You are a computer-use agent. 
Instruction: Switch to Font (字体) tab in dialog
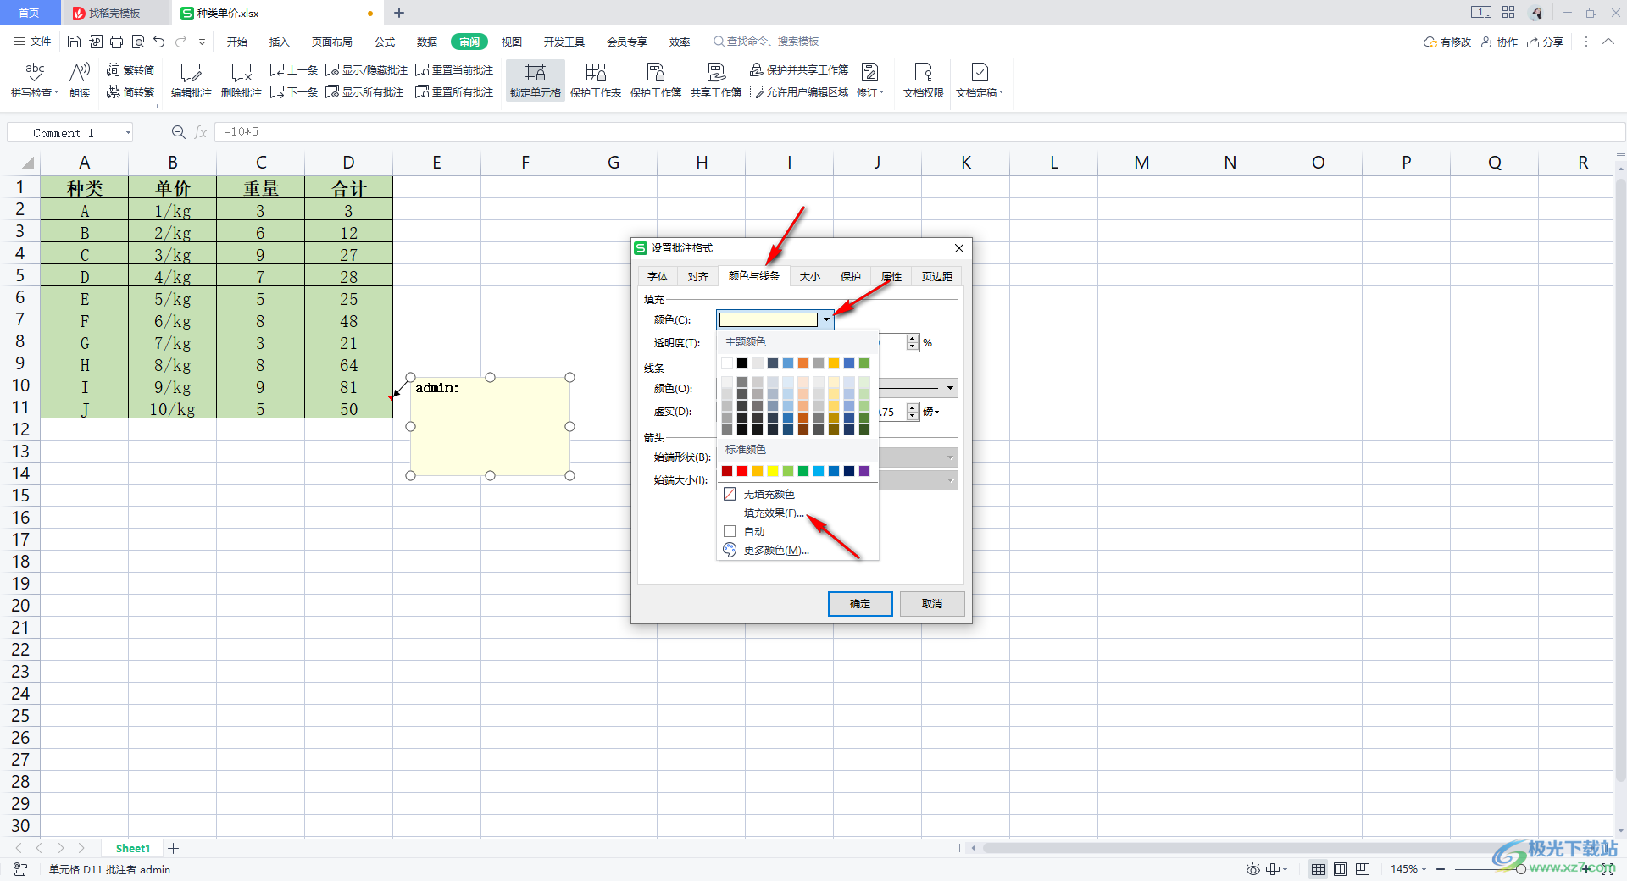coord(658,276)
